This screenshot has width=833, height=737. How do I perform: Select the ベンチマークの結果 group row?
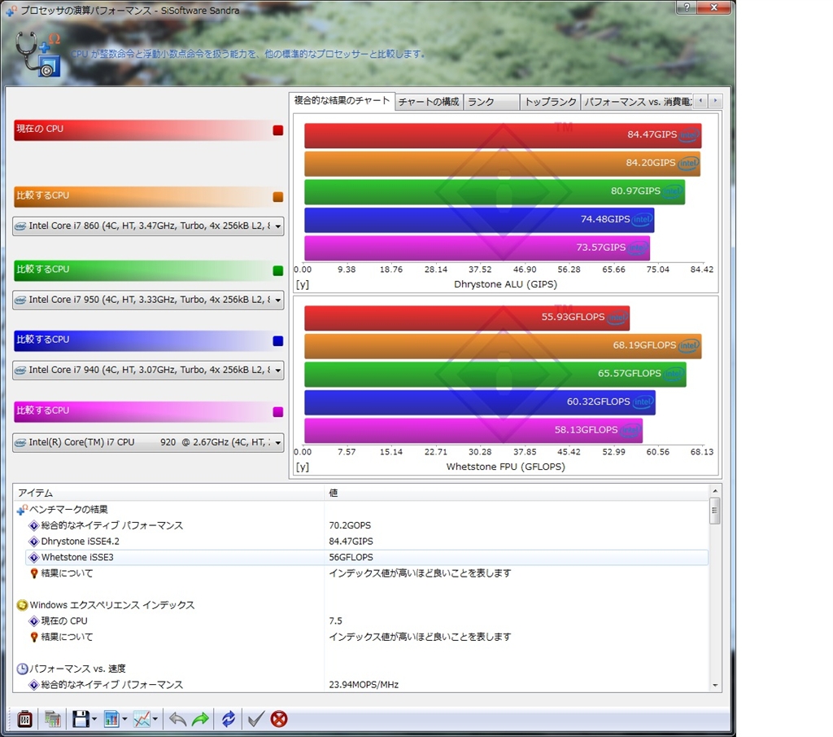[x=361, y=510]
